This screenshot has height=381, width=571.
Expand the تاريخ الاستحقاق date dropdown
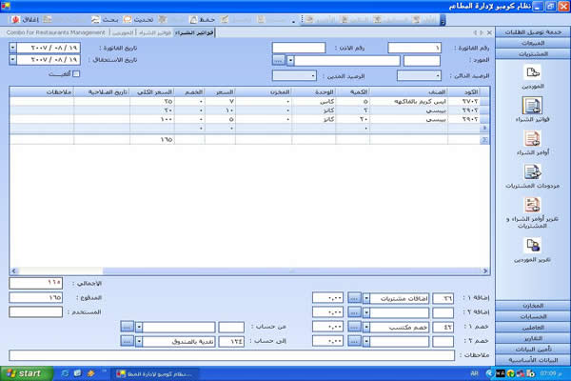12,59
